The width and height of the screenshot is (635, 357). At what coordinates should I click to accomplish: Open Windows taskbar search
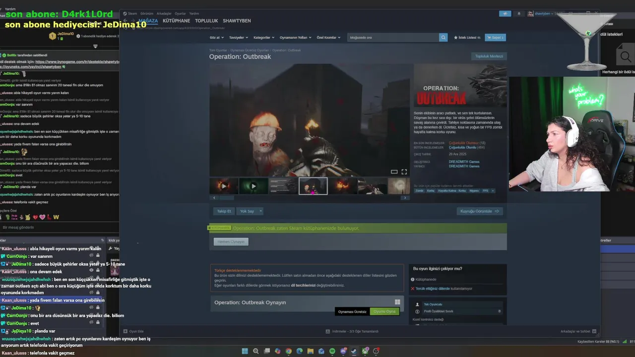coord(256,351)
